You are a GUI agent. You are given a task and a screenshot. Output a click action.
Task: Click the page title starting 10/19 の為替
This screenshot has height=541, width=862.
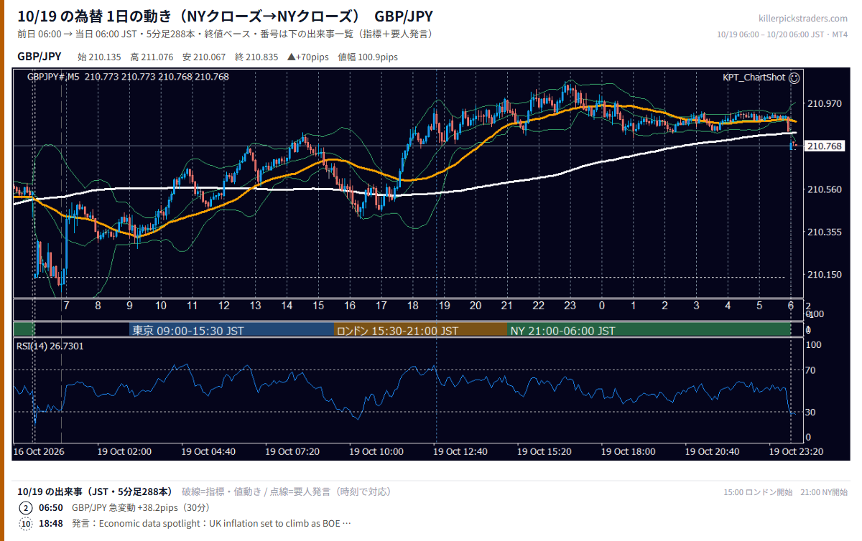click(225, 16)
